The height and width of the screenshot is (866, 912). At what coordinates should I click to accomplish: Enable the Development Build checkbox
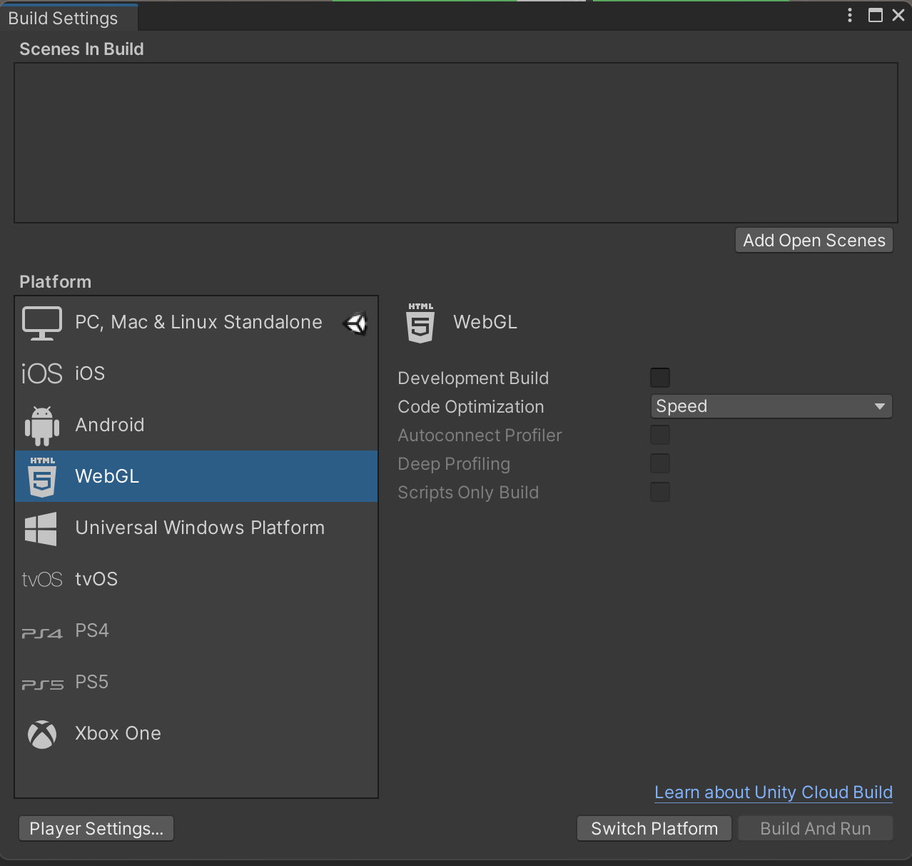pos(660,378)
